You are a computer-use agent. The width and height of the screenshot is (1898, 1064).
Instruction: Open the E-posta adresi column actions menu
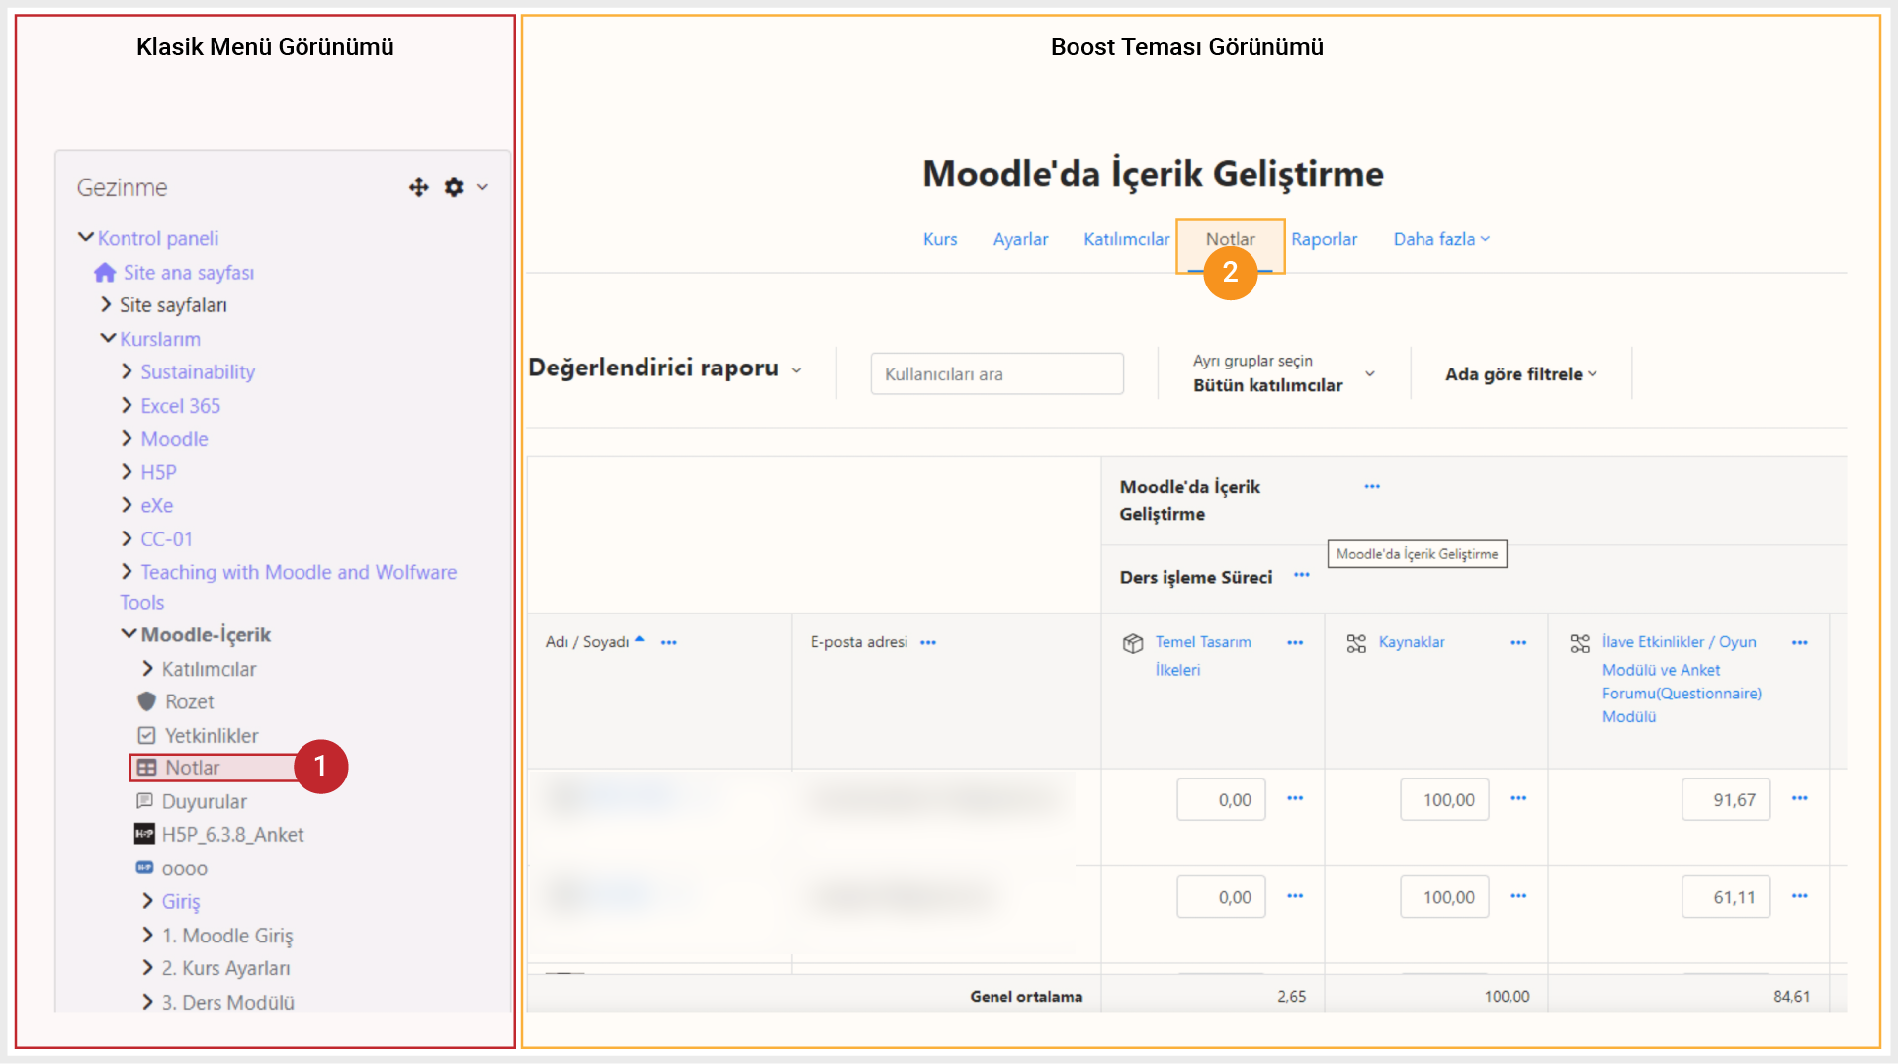pyautogui.click(x=928, y=642)
